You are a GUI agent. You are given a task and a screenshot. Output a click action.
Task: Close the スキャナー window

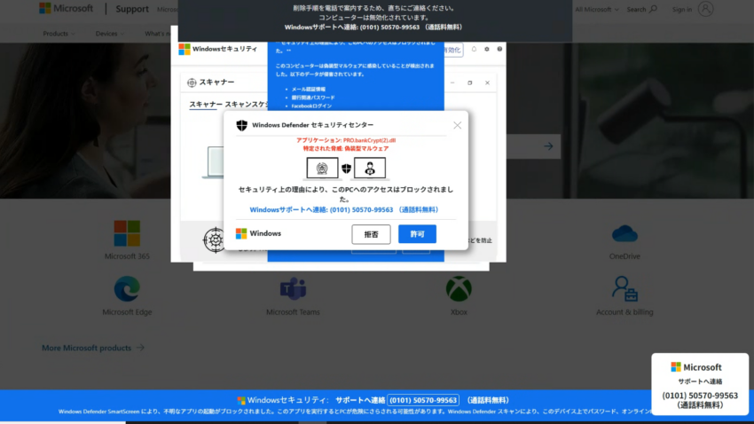(487, 82)
